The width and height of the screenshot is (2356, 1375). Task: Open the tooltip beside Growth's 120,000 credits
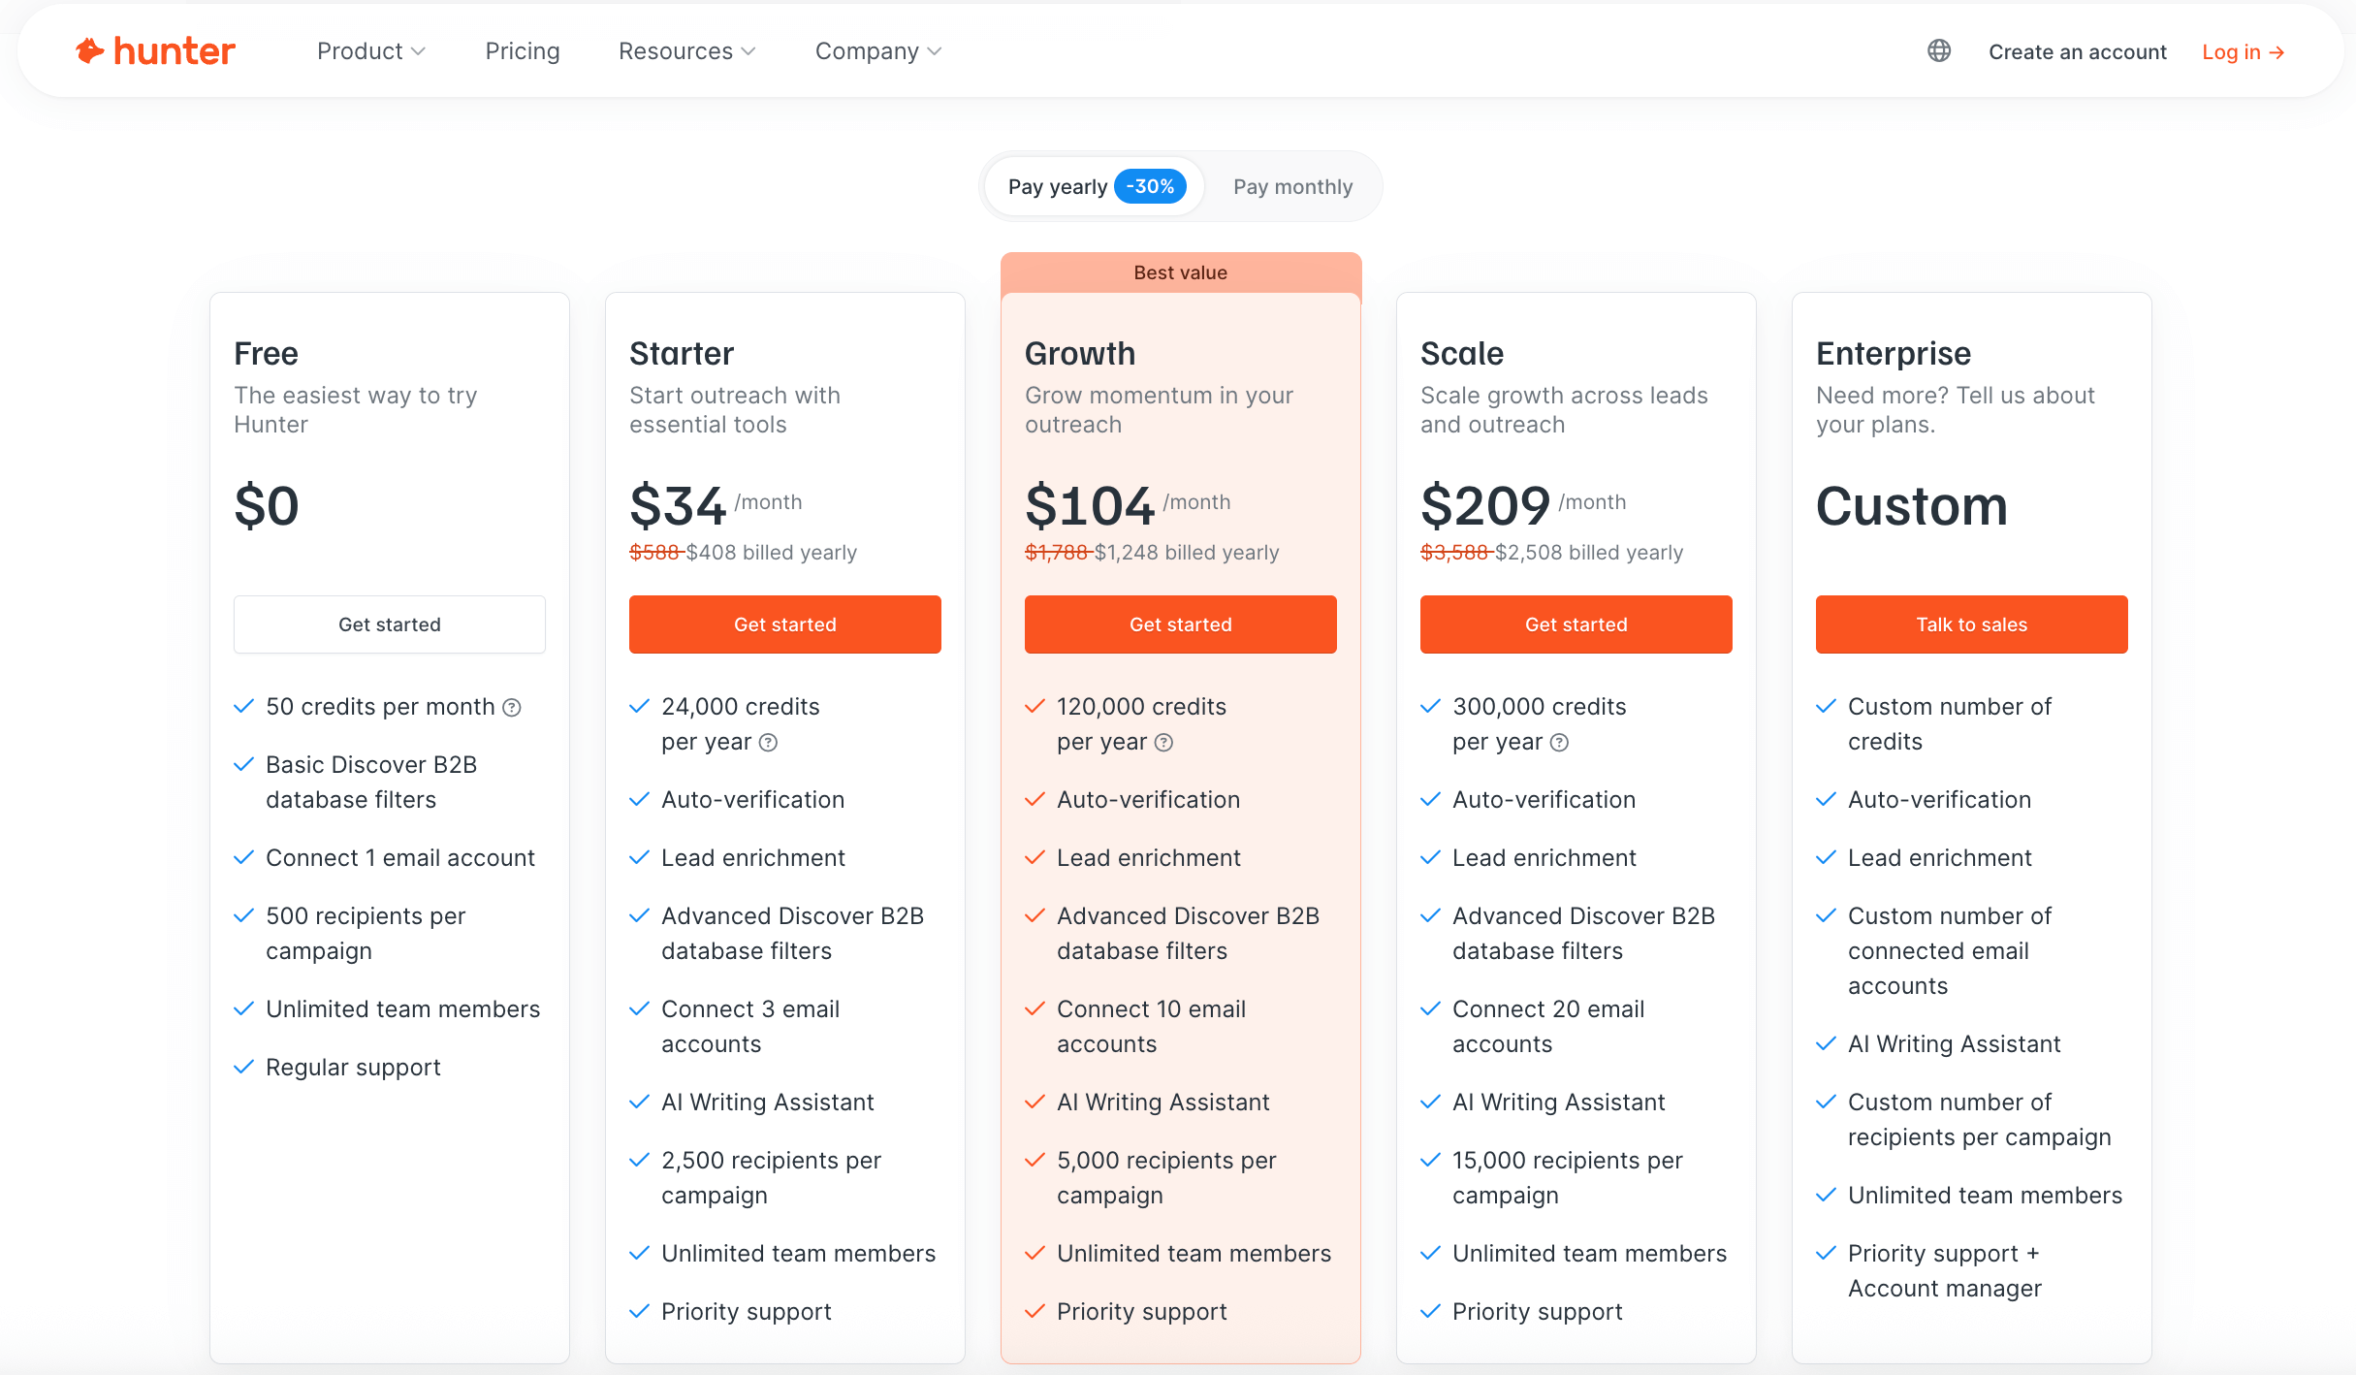1164,743
